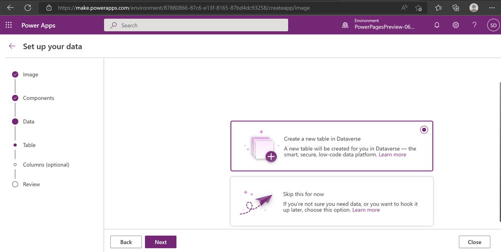Open environment PowerPagesPreview picker
Image resolution: width=501 pixels, height=252 pixels.
pyautogui.click(x=384, y=24)
